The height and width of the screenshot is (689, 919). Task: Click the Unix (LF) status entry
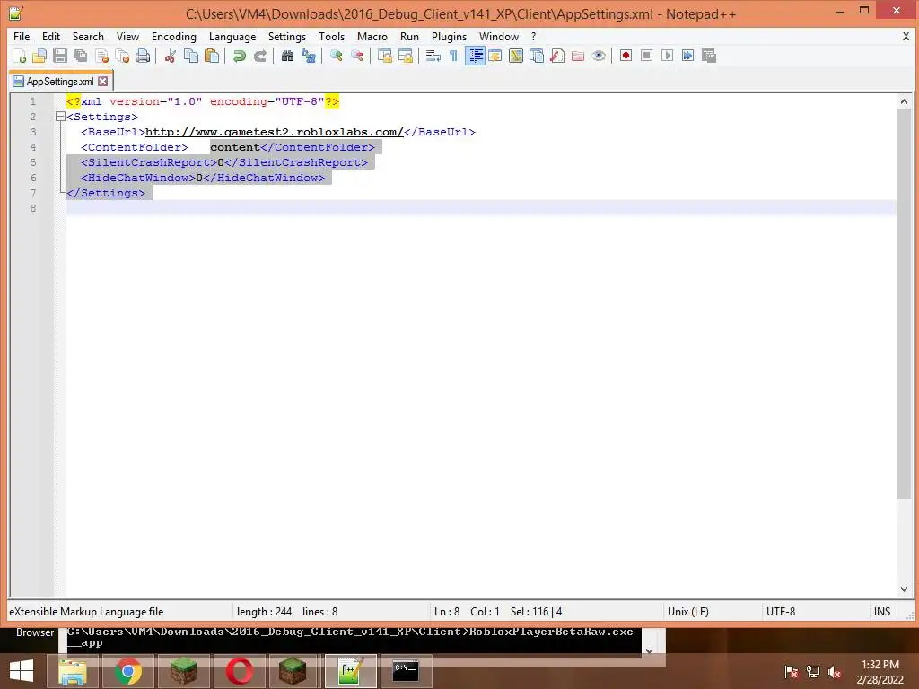pos(688,612)
